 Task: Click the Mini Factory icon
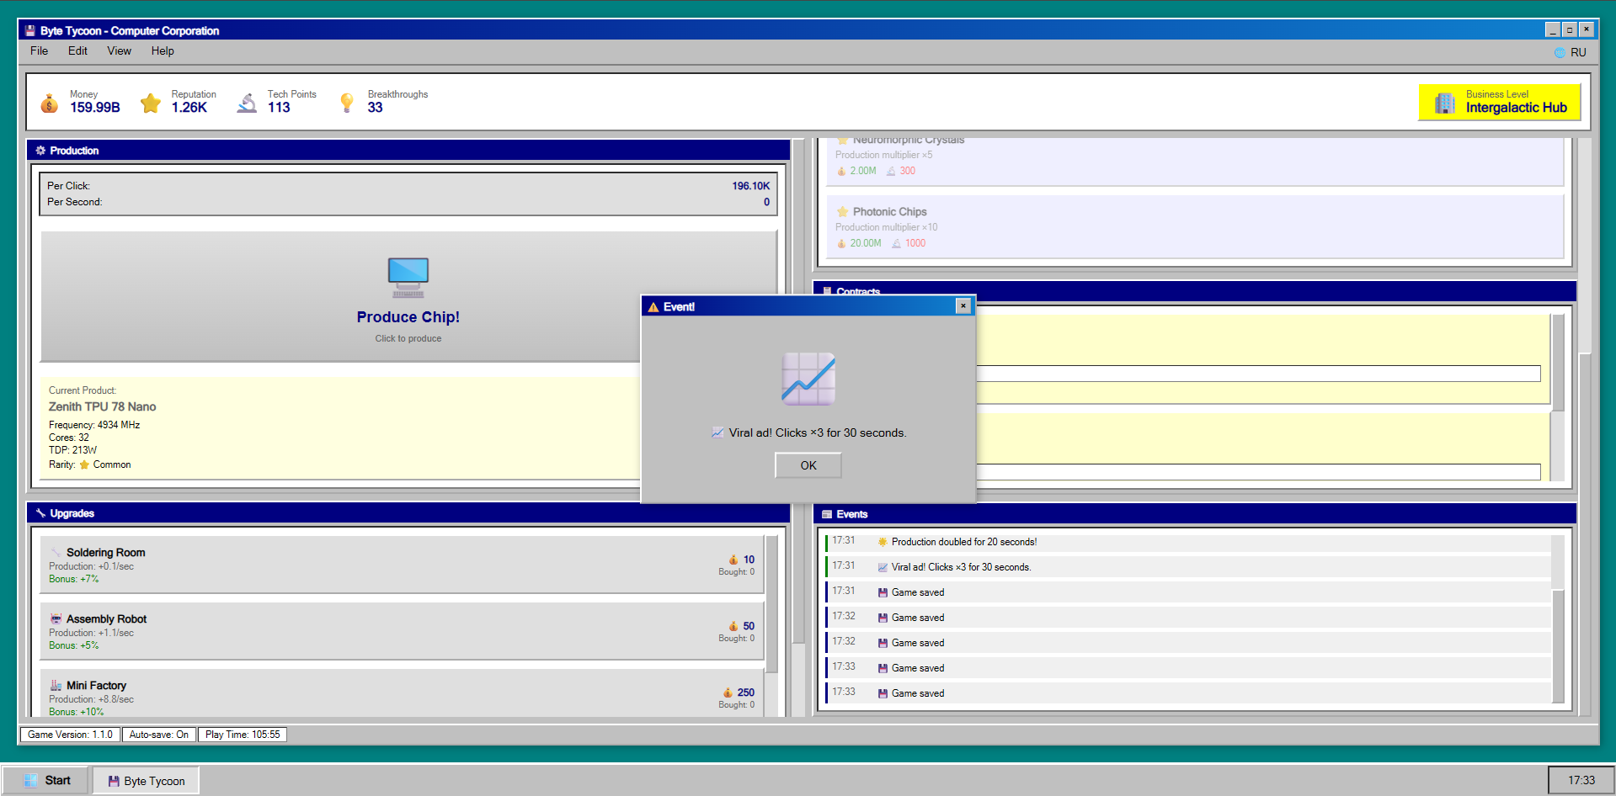coord(56,685)
